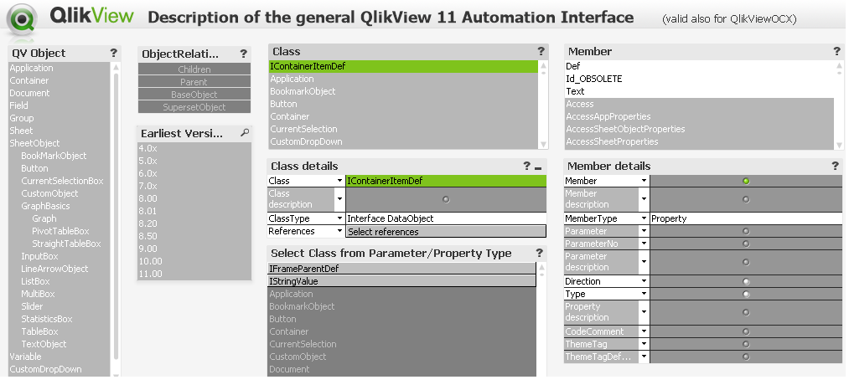Minimize the Class details panel
The height and width of the screenshot is (390, 849).
tap(538, 168)
